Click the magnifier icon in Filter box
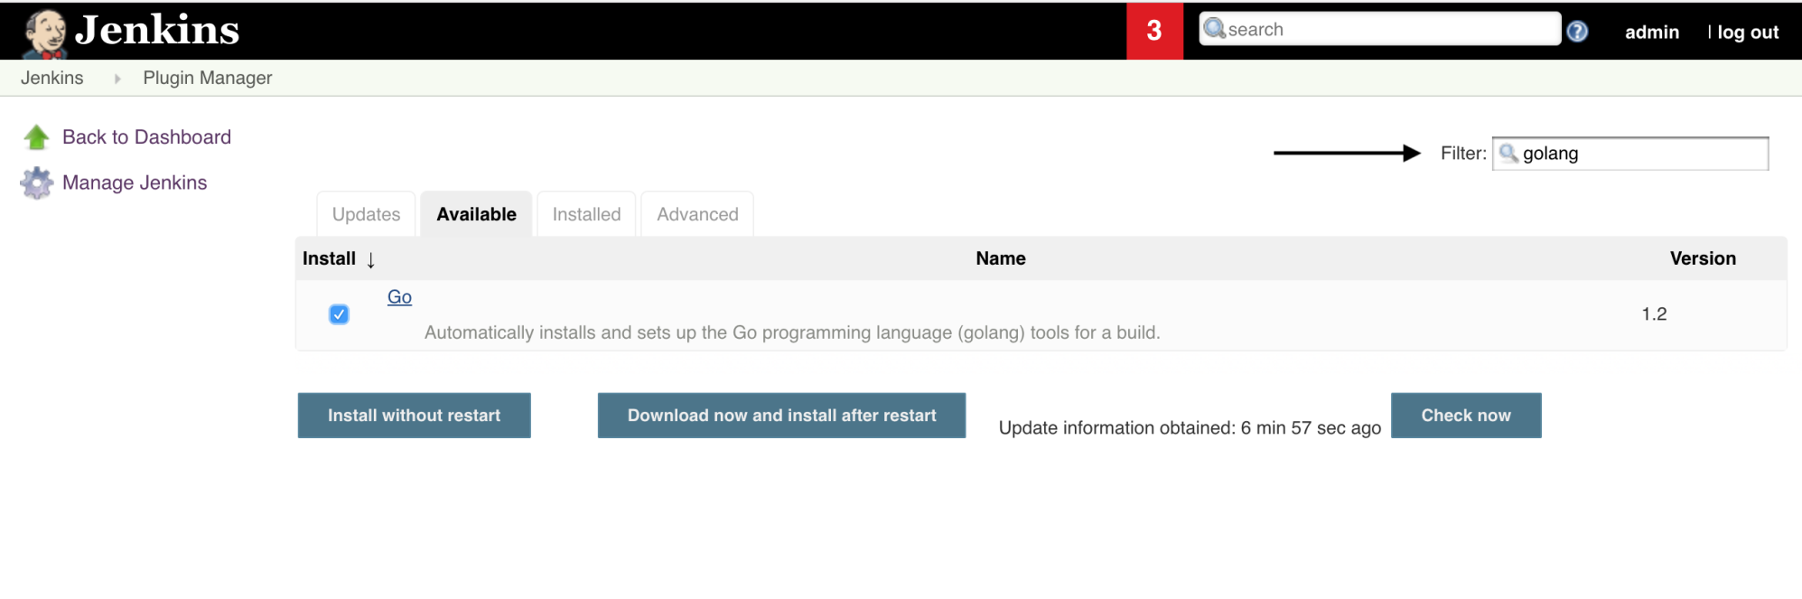The height and width of the screenshot is (599, 1802). point(1508,153)
